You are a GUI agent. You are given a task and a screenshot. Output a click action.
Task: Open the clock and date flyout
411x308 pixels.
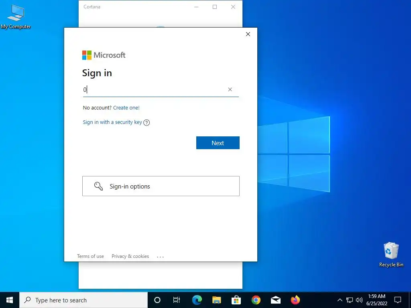pyautogui.click(x=376, y=300)
